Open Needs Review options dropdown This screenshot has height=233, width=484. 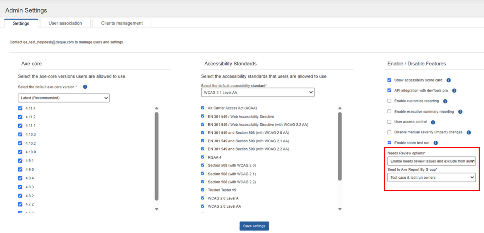[432, 161]
